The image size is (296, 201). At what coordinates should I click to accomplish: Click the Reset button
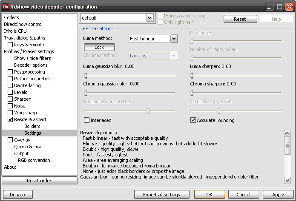(x=240, y=19)
